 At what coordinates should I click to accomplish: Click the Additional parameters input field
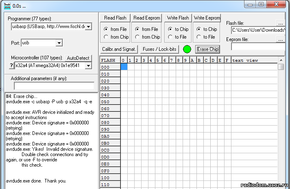(54, 86)
